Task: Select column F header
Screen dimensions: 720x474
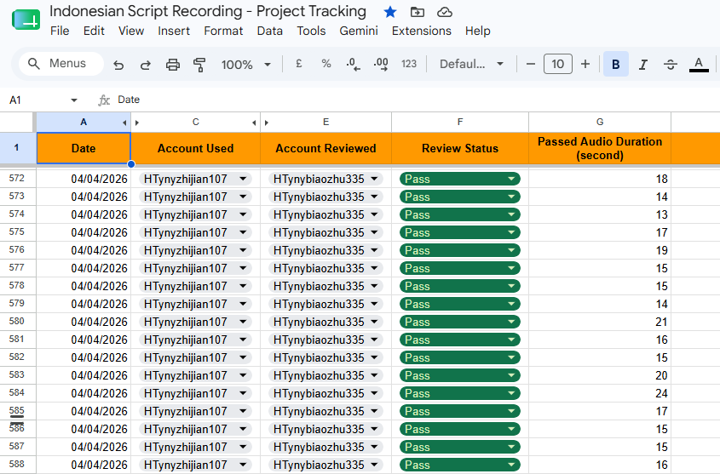Action: click(x=460, y=122)
